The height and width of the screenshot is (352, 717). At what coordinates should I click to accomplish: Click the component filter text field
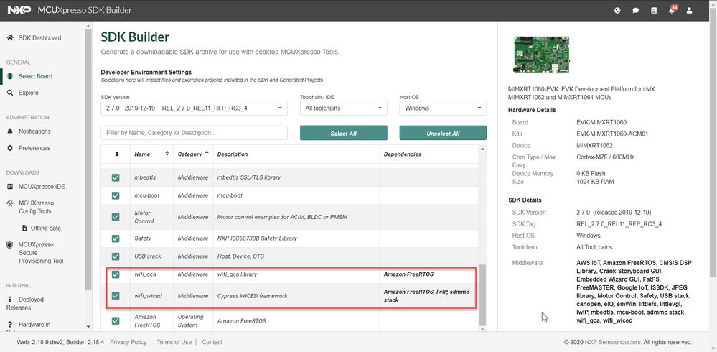pos(194,133)
